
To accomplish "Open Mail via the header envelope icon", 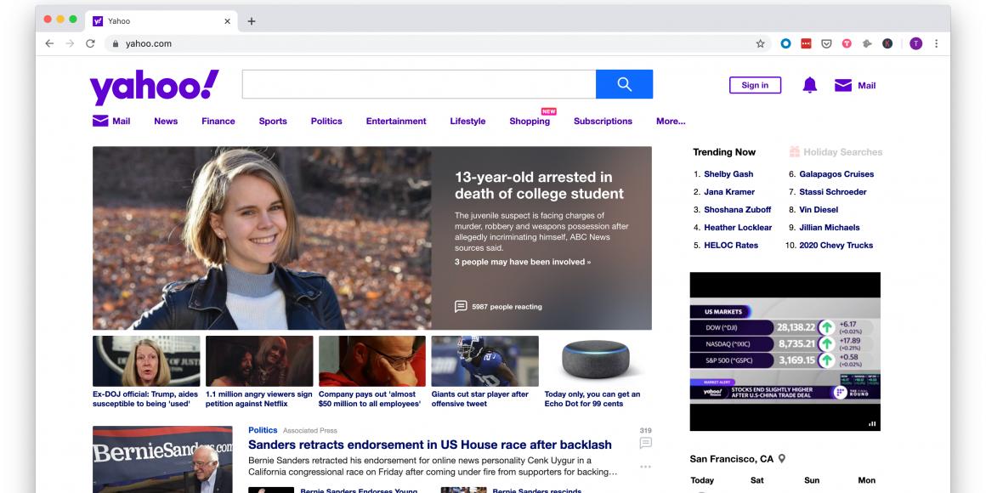I will [843, 85].
